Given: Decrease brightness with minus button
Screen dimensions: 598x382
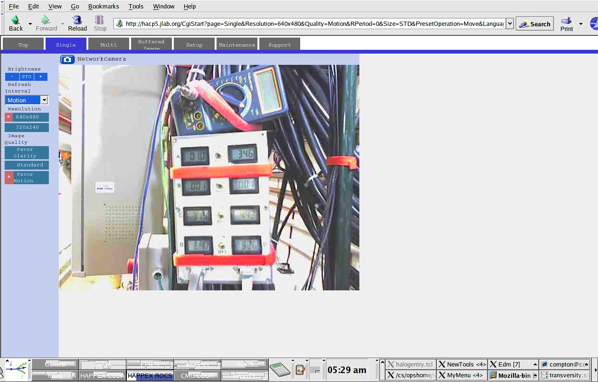Looking at the screenshot, I should pos(12,77).
